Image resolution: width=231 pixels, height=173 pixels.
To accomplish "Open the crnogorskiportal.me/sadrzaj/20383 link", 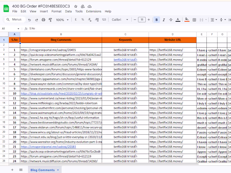I will [48, 147].
